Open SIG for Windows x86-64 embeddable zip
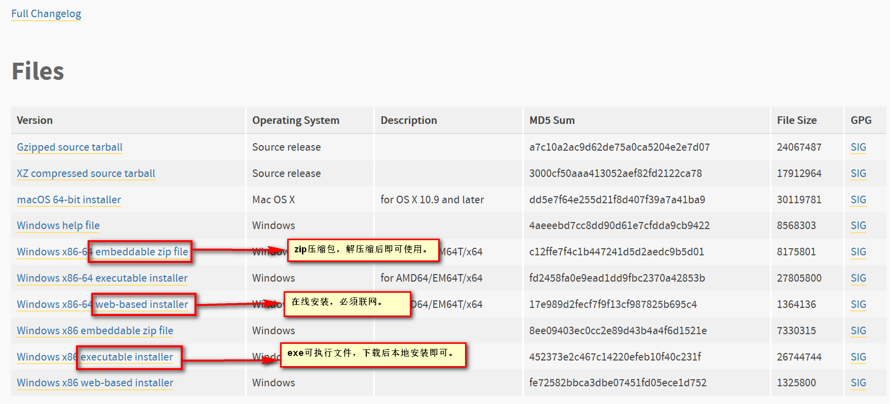Viewport: 890px width, 404px height. click(x=858, y=252)
